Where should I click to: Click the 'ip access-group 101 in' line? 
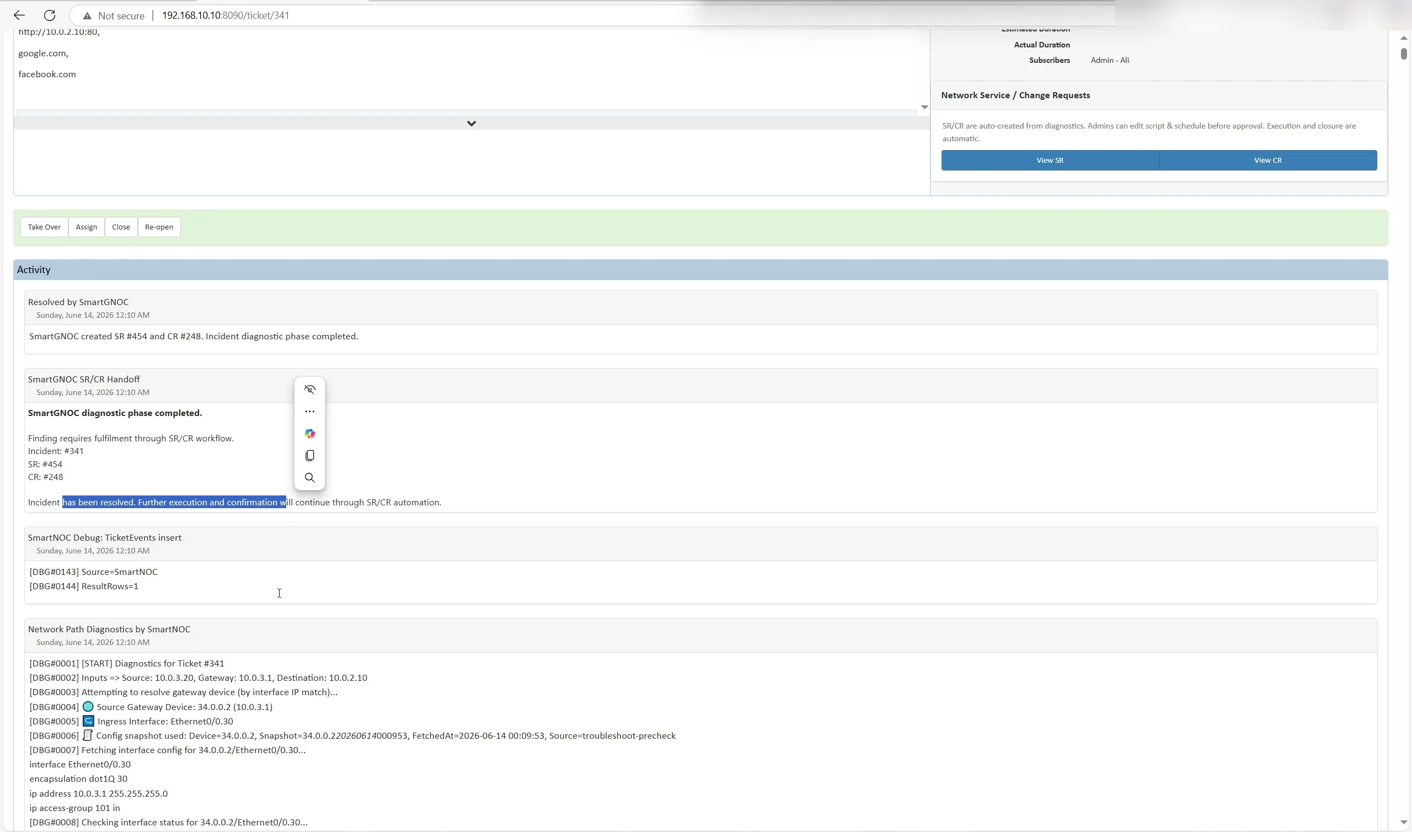click(74, 808)
